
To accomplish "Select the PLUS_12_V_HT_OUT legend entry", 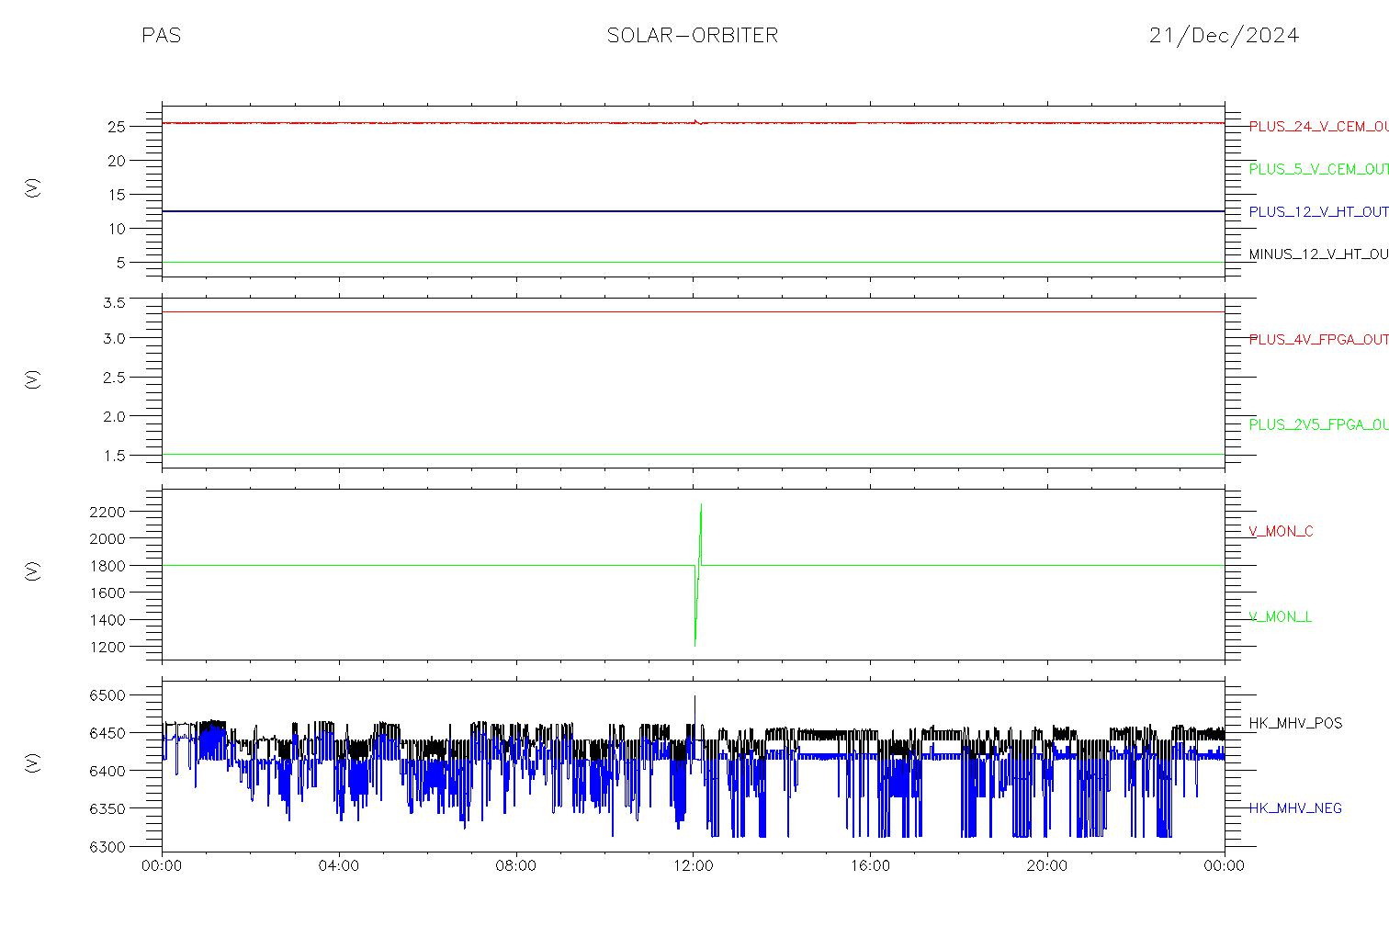I will 1318,211.
